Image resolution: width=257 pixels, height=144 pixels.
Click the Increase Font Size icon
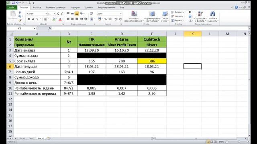point(58,14)
